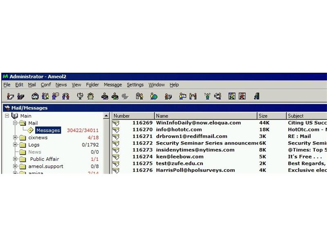Screen dimensions: 327x245
Task: Open the Mail menu
Action: click(32, 85)
